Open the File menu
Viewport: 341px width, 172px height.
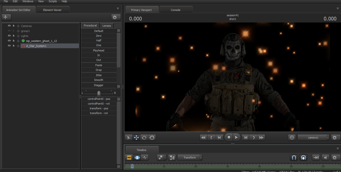[x=6, y=1]
